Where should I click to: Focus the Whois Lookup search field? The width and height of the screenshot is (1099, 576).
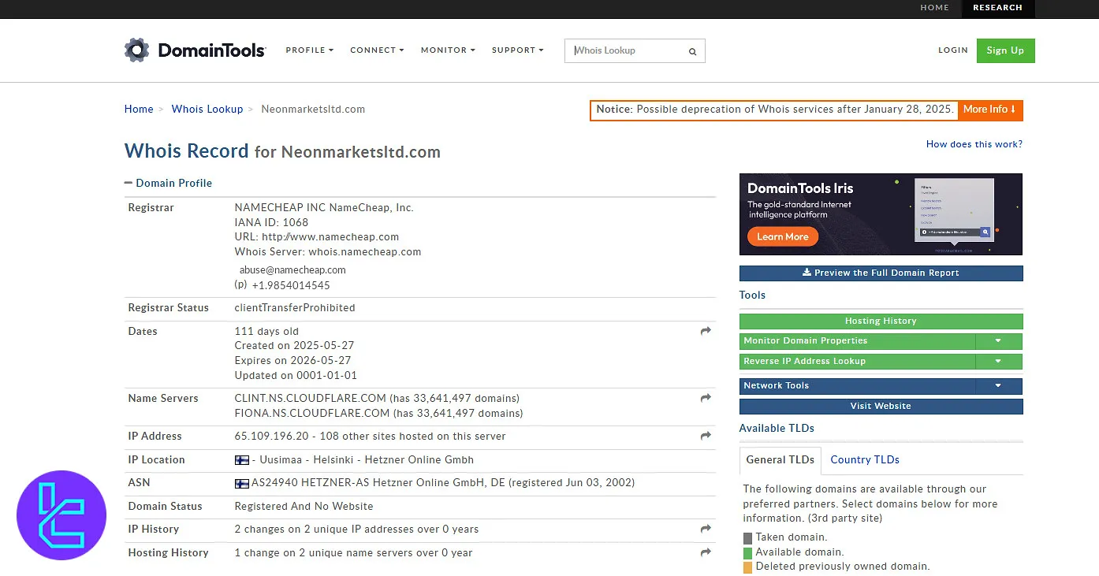627,50
